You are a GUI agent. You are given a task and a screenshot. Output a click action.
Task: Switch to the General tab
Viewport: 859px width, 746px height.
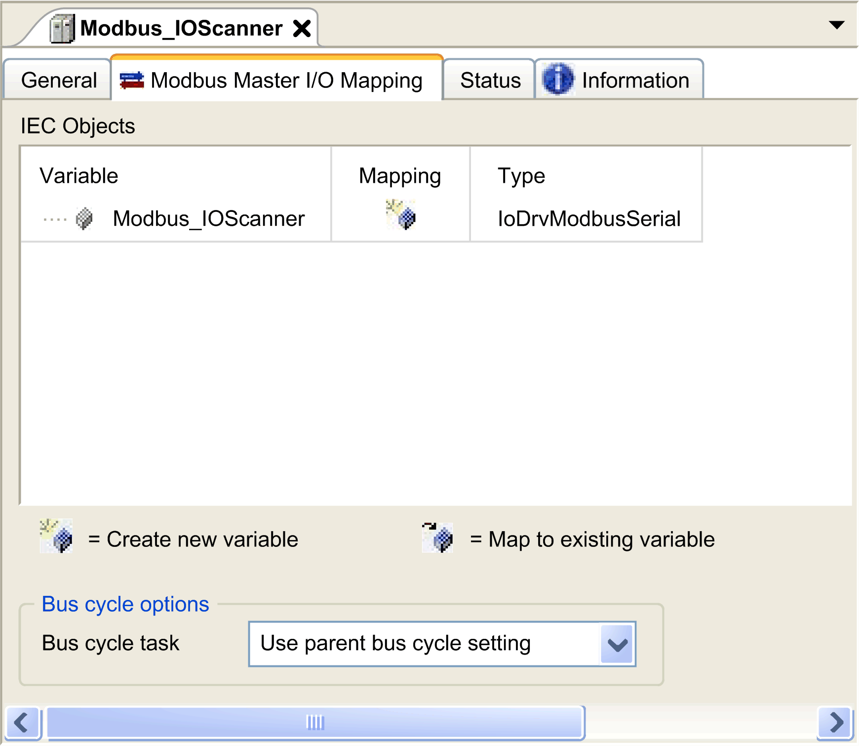point(58,80)
